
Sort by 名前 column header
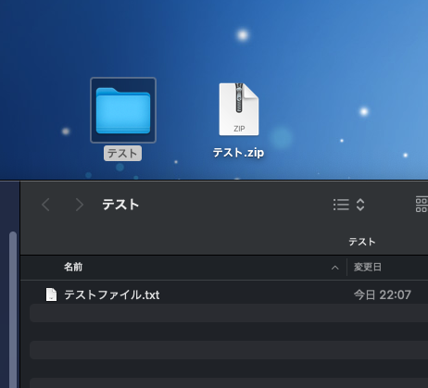(73, 267)
